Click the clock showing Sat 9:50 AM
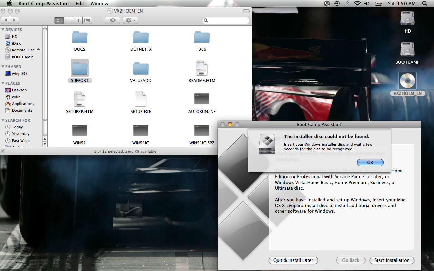Image resolution: width=434 pixels, height=271 pixels. tap(401, 4)
